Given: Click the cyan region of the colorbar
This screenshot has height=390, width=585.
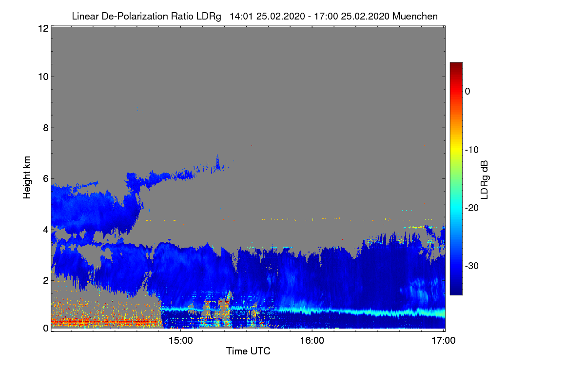Looking at the screenshot, I should pos(456,208).
